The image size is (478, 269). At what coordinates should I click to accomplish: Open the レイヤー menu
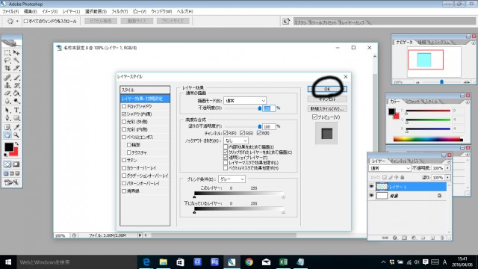coord(71,11)
